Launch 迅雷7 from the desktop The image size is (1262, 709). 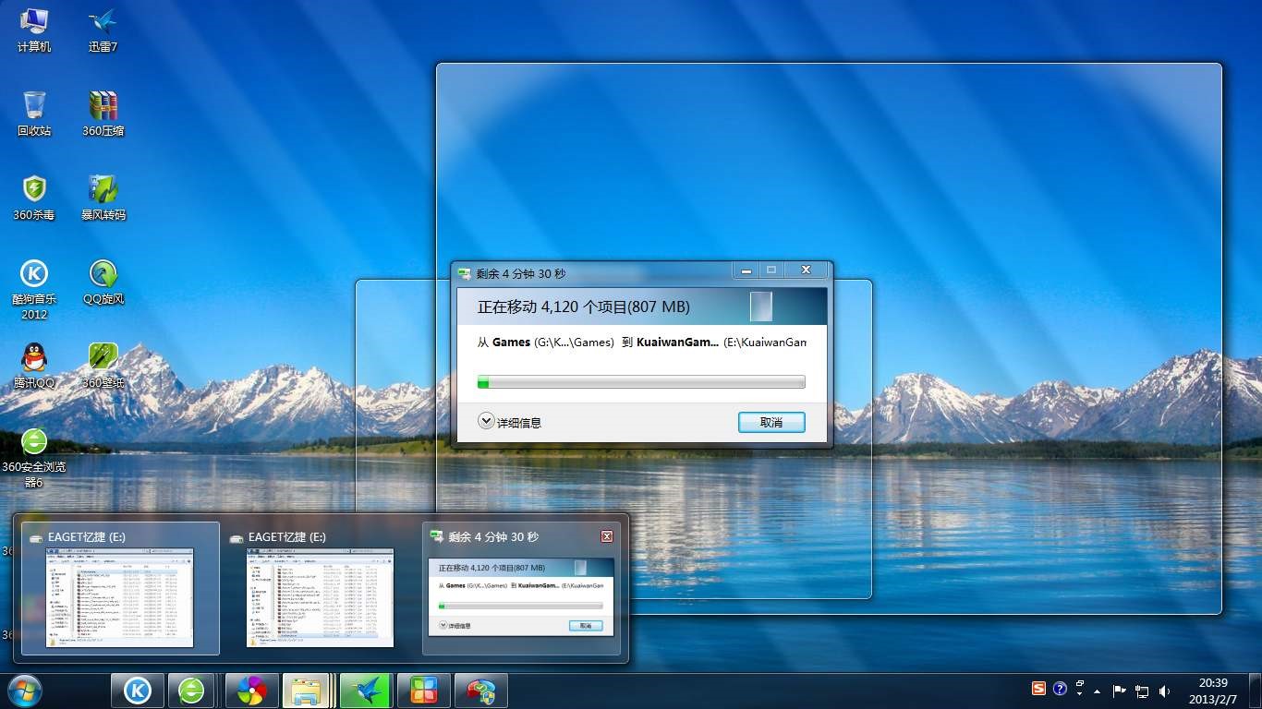tap(102, 23)
